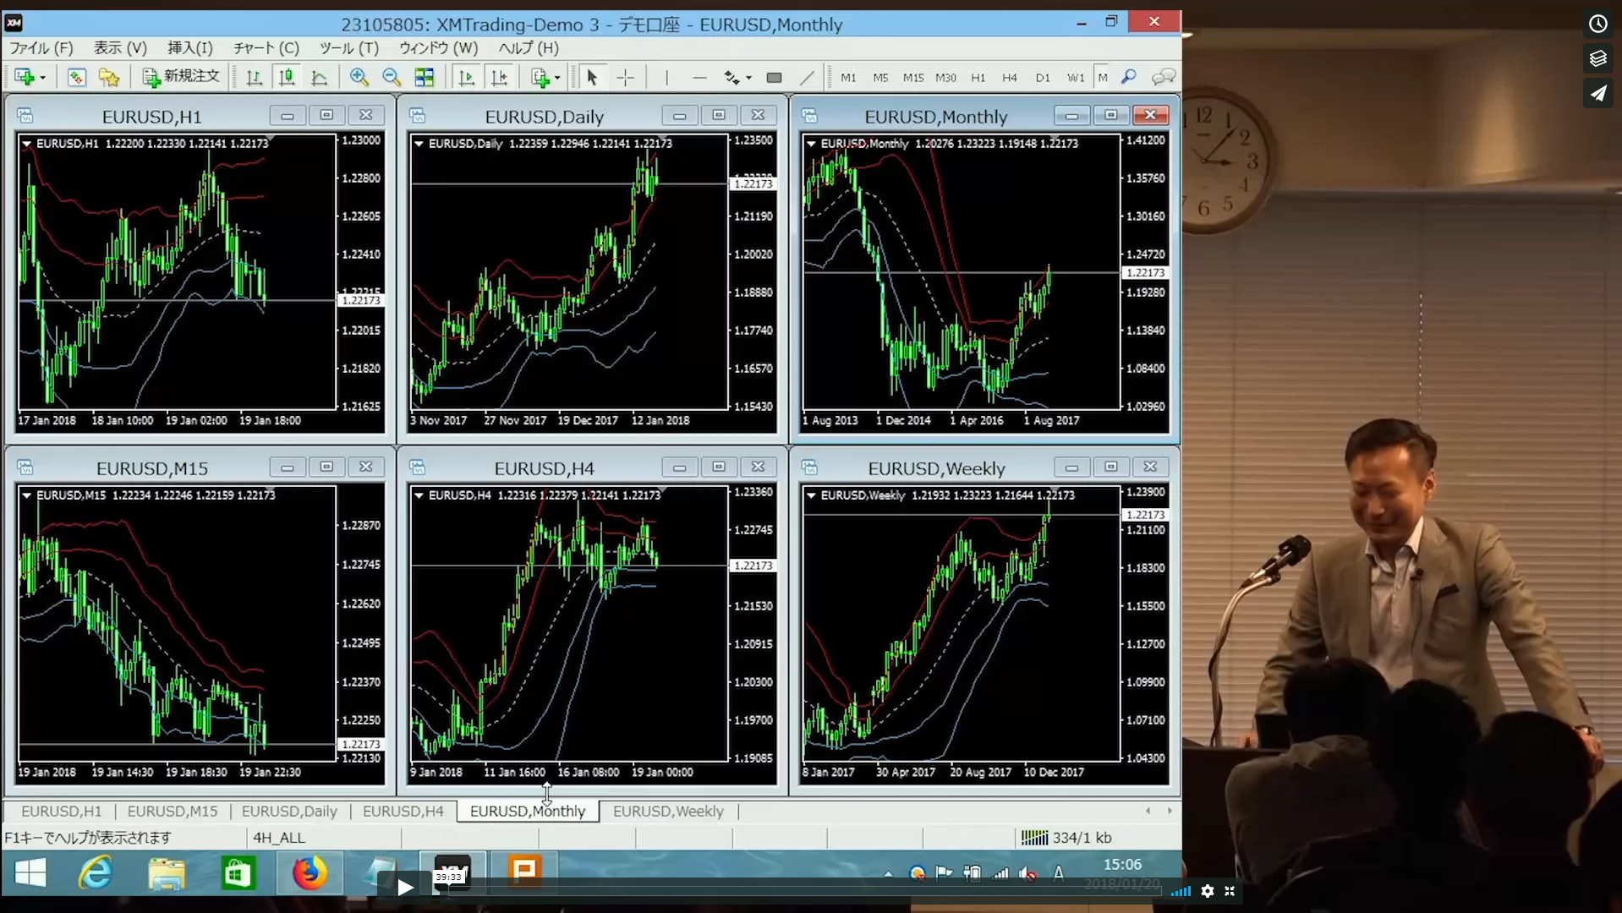This screenshot has height=913, width=1622.
Task: Select the line chart icon
Action: point(319,78)
